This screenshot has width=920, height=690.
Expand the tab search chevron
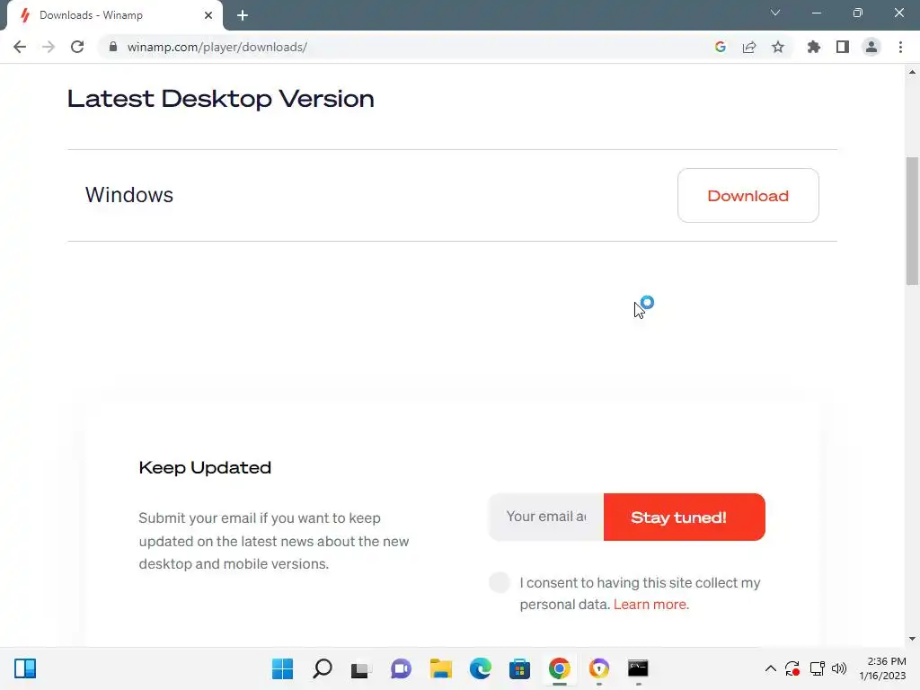click(775, 13)
